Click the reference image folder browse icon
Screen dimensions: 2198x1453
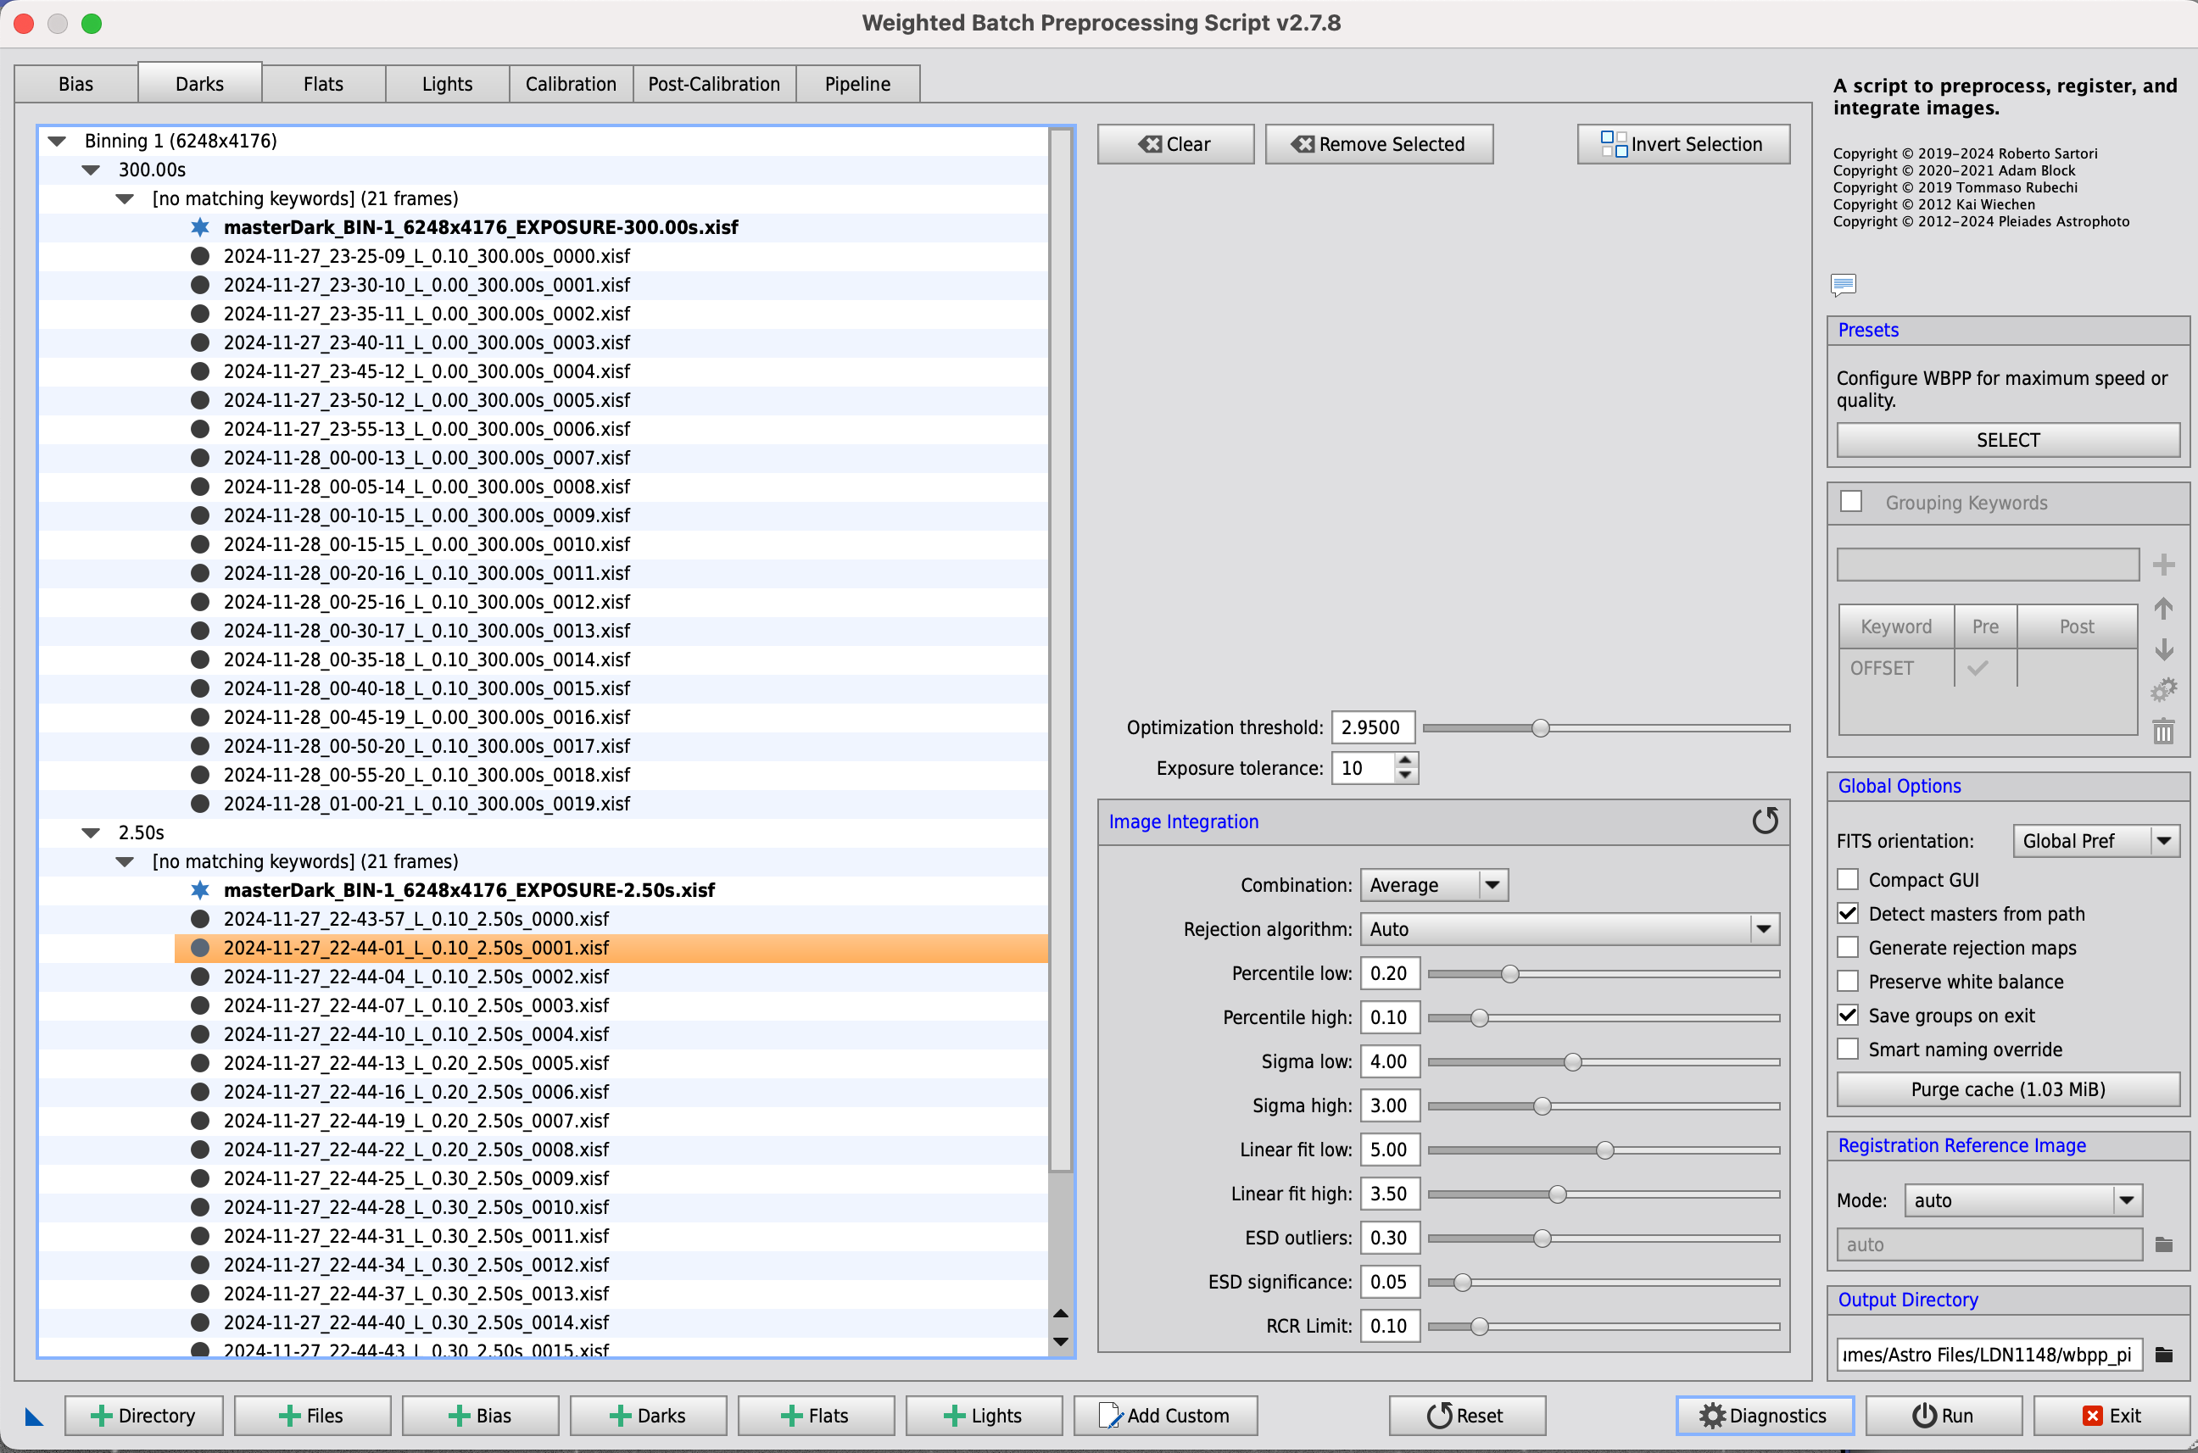point(2164,1244)
